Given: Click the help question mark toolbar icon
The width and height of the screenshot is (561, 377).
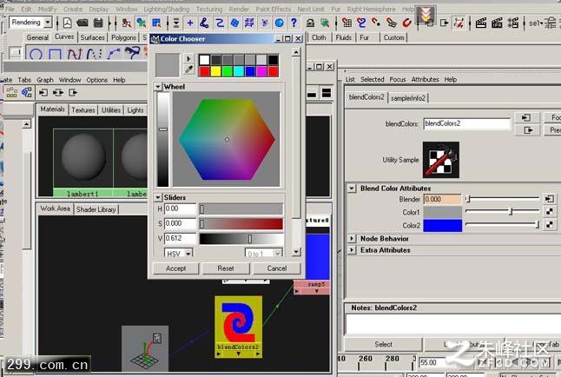Looking at the screenshot, I should 294,23.
